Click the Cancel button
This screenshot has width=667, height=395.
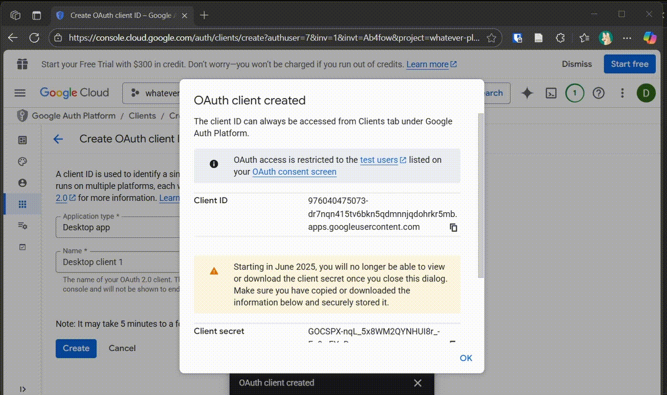(x=122, y=348)
